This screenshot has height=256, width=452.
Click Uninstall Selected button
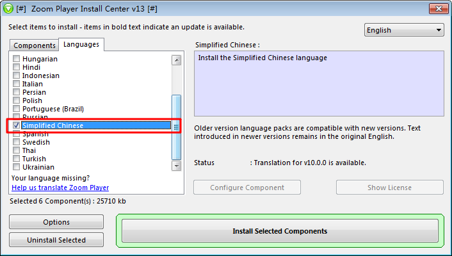(x=56, y=240)
